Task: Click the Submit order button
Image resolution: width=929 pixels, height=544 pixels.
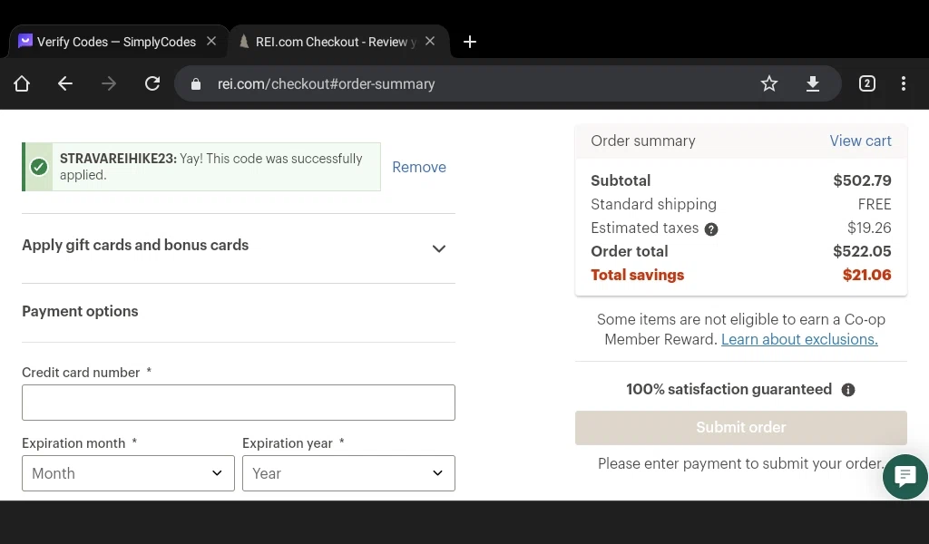Action: (740, 427)
